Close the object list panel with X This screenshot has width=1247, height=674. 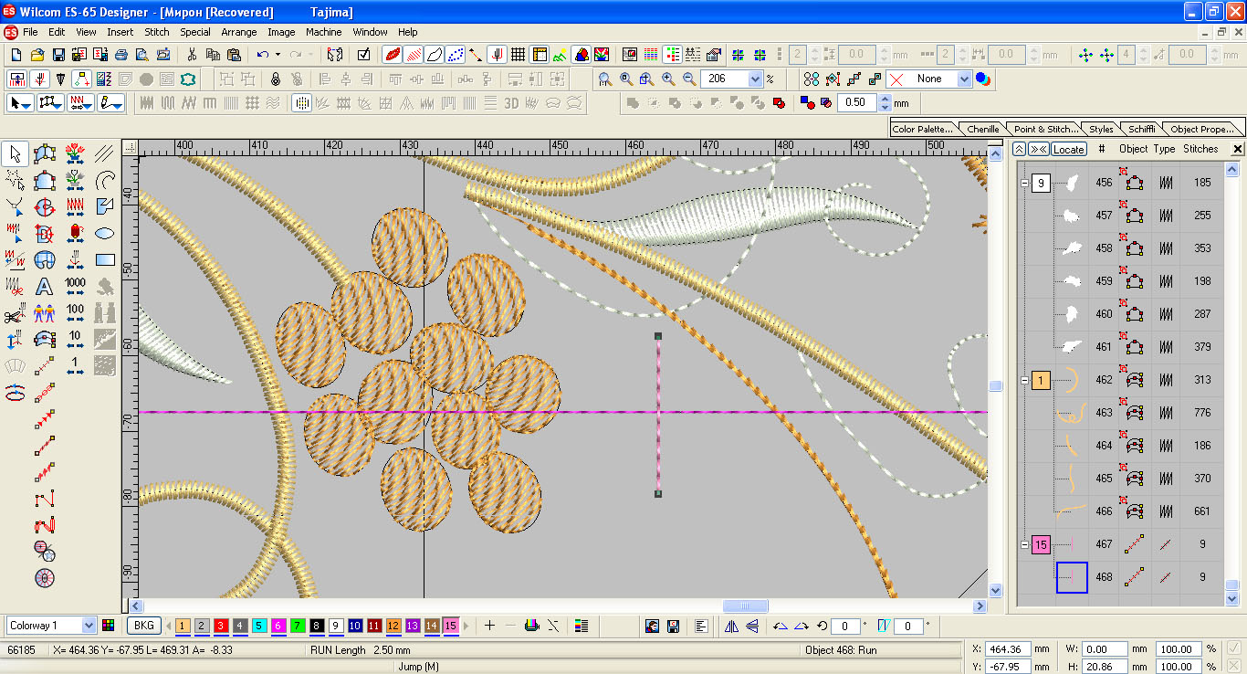(1238, 149)
